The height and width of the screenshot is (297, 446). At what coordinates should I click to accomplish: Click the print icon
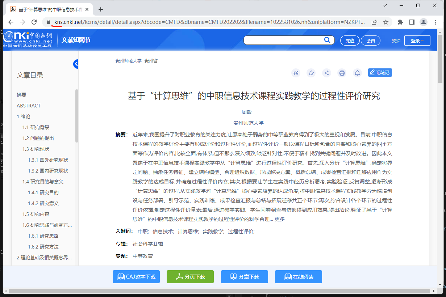(342, 73)
